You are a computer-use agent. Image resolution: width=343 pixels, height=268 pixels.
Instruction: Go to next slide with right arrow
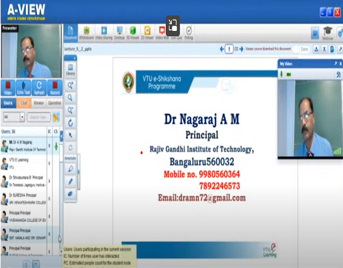coord(242,49)
